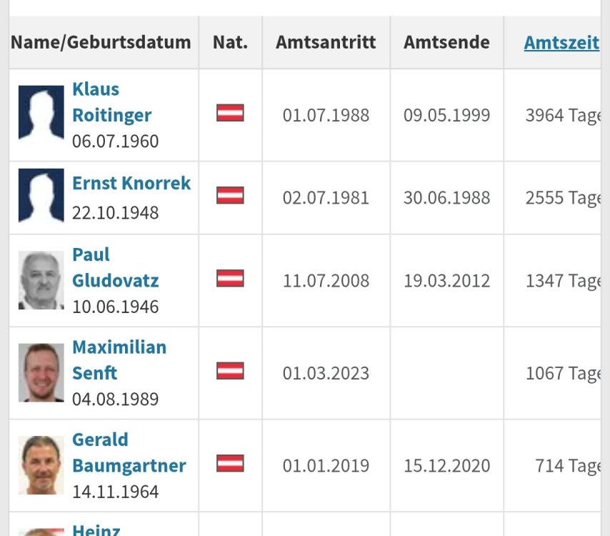Click the Nat. column header
This screenshot has width=610, height=536.
[230, 42]
